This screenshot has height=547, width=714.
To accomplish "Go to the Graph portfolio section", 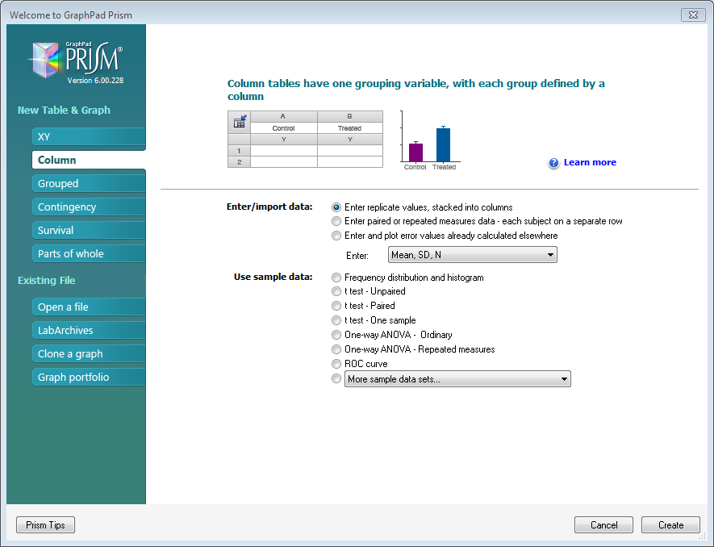I will pyautogui.click(x=88, y=378).
